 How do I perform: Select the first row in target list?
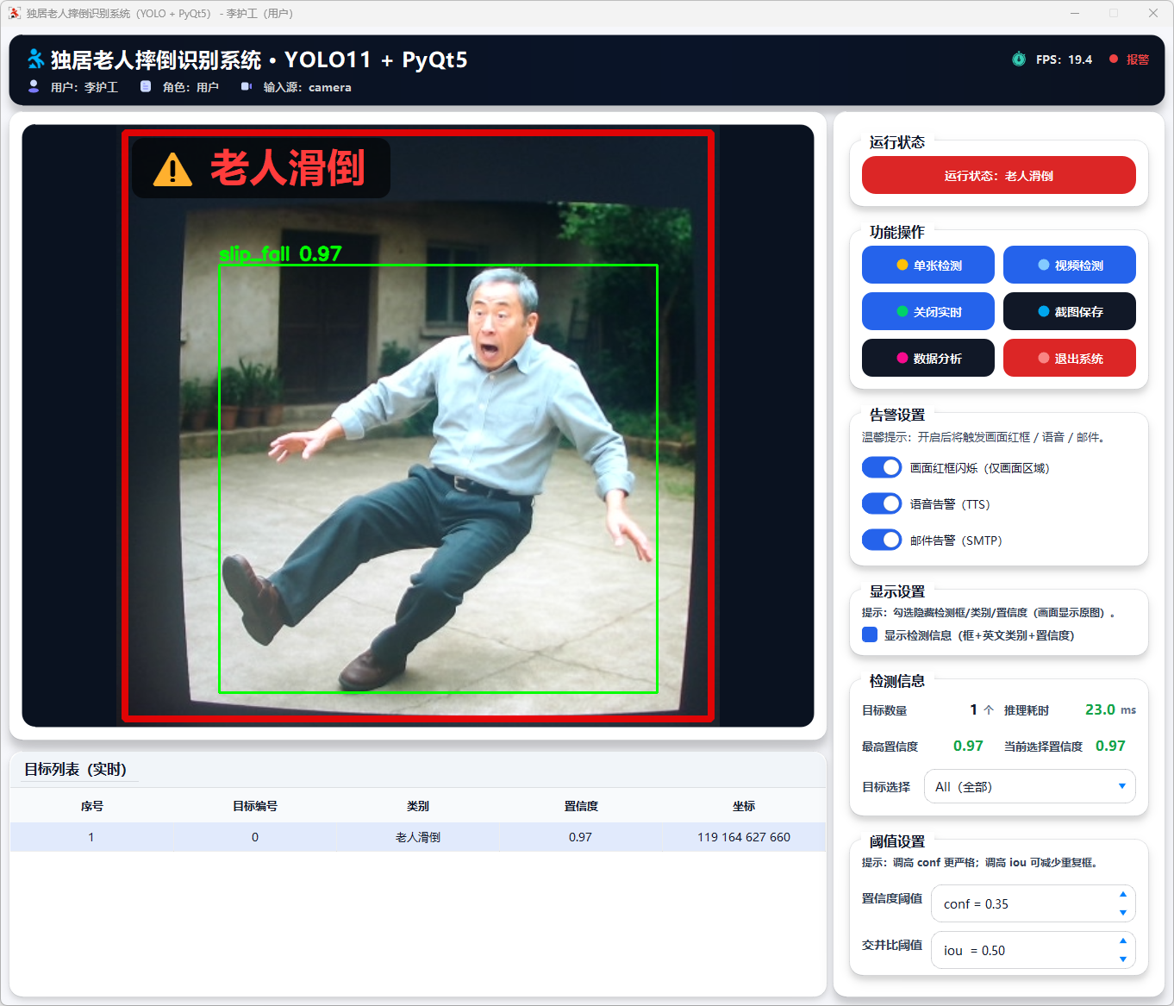[x=418, y=837]
